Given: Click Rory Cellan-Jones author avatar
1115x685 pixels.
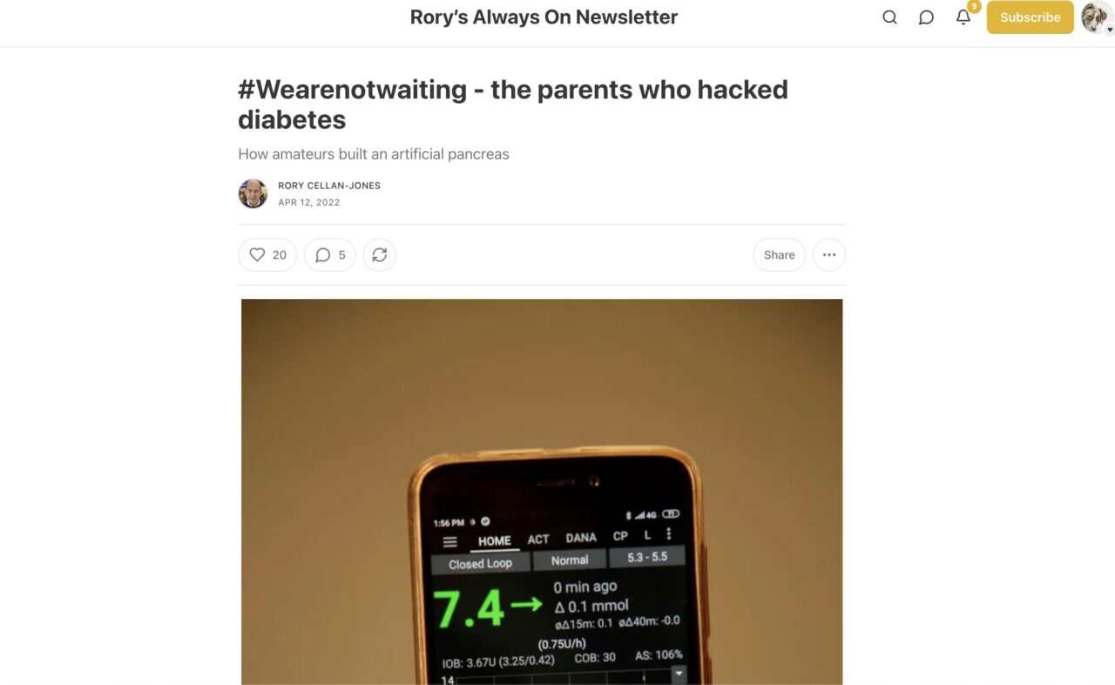Looking at the screenshot, I should (253, 193).
